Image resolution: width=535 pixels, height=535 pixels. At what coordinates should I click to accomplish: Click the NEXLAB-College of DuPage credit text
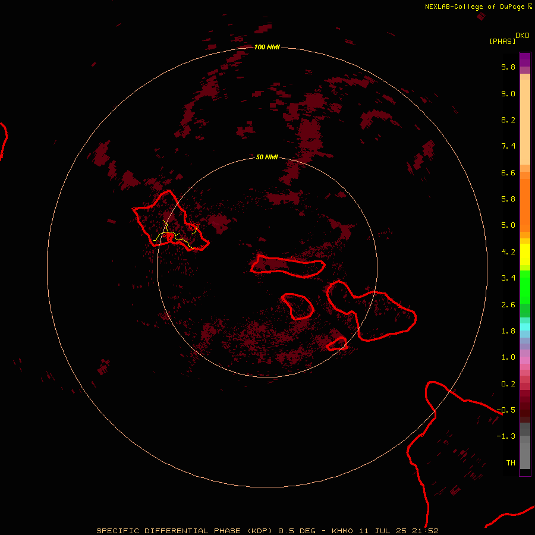pos(475,7)
